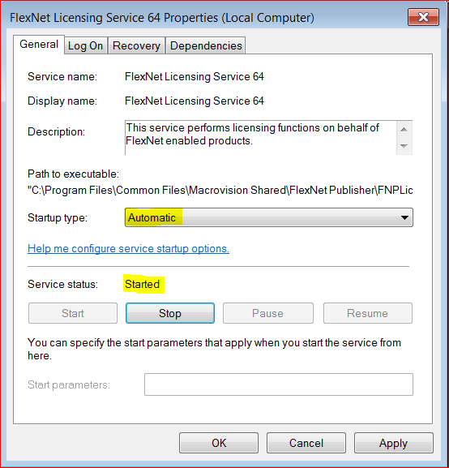Open the Help me configure service startup options link
The width and height of the screenshot is (449, 468).
click(128, 248)
